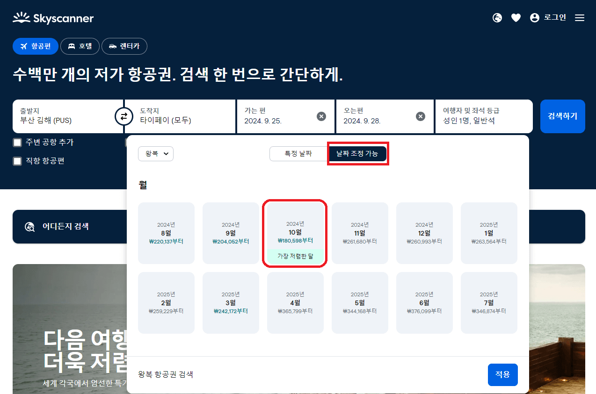Image resolution: width=596 pixels, height=394 pixels.
Task: Swap departure and destination with arrows icon
Action: [124, 116]
